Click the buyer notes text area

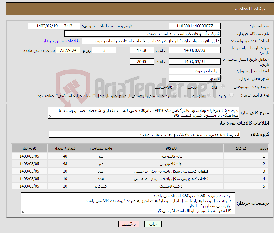coord(128,203)
